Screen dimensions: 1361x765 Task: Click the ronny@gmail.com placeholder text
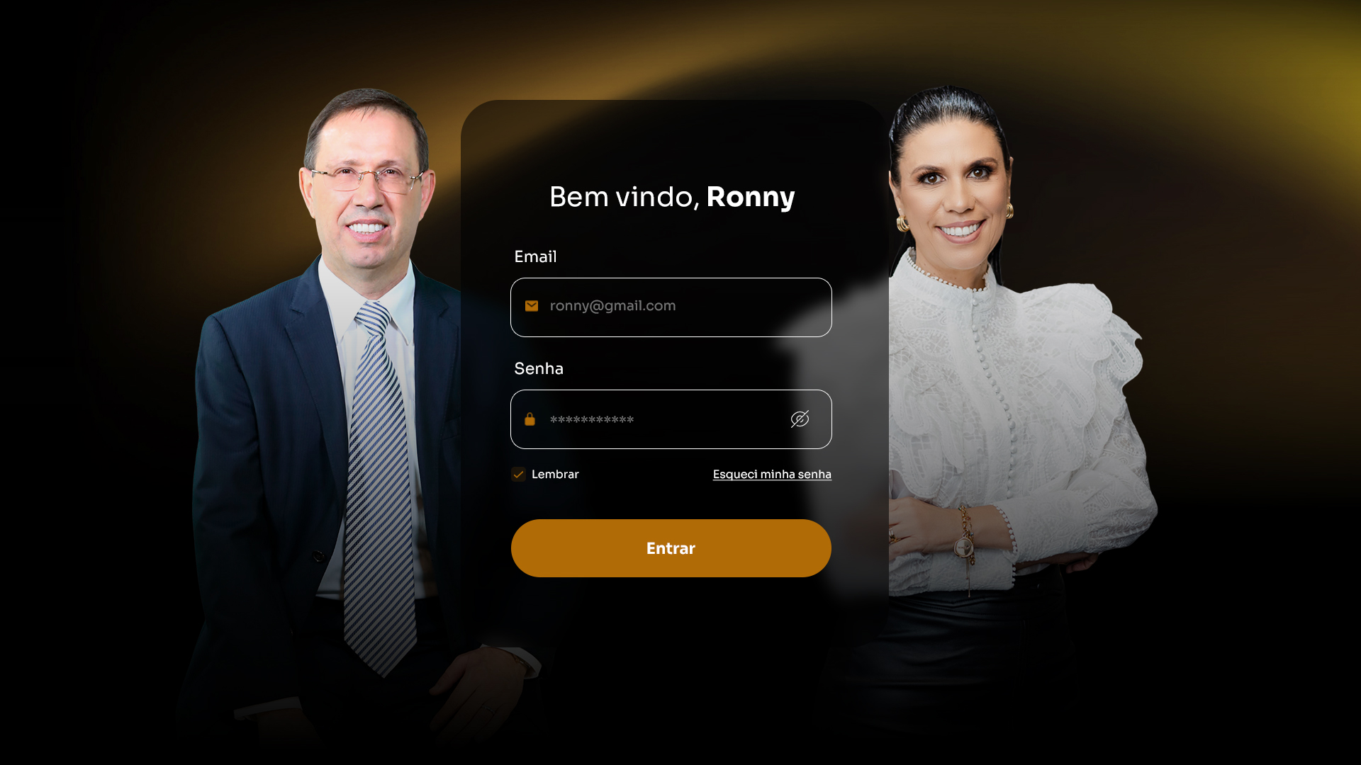(x=612, y=306)
